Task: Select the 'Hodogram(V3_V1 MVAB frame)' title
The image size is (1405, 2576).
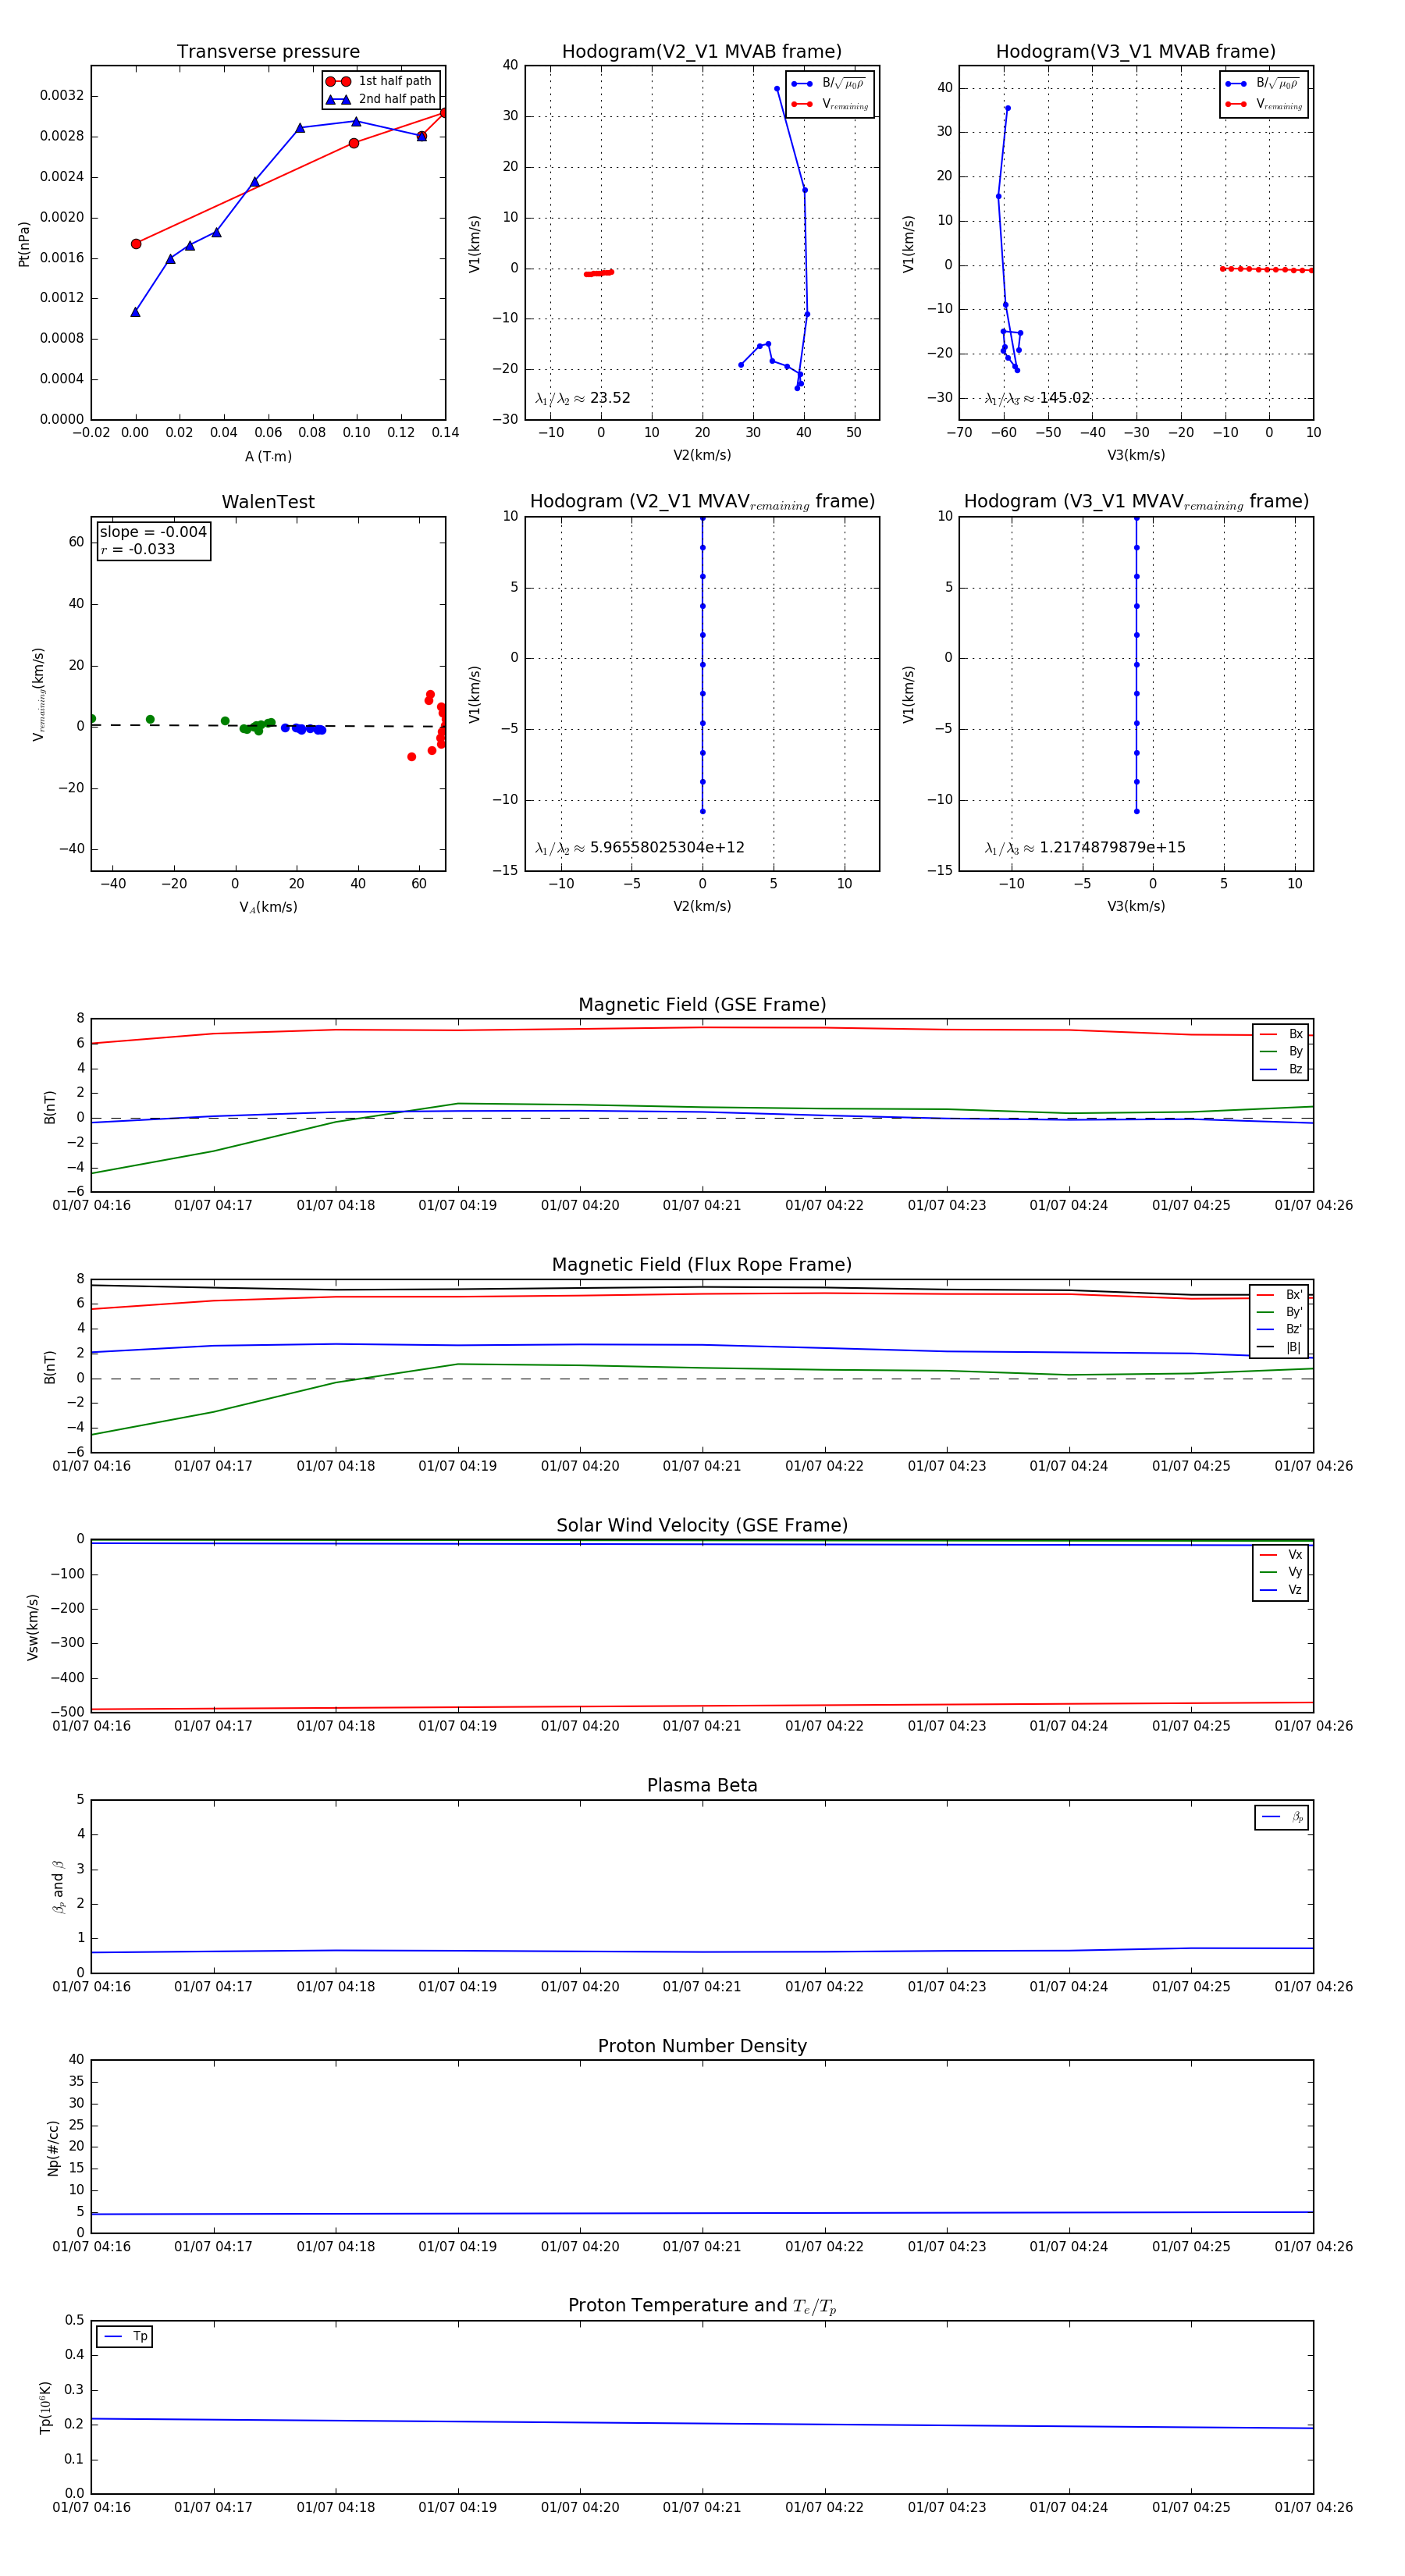Action: (1136, 52)
